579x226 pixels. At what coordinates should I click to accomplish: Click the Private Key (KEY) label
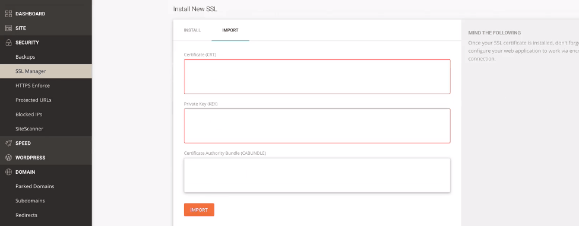click(201, 104)
